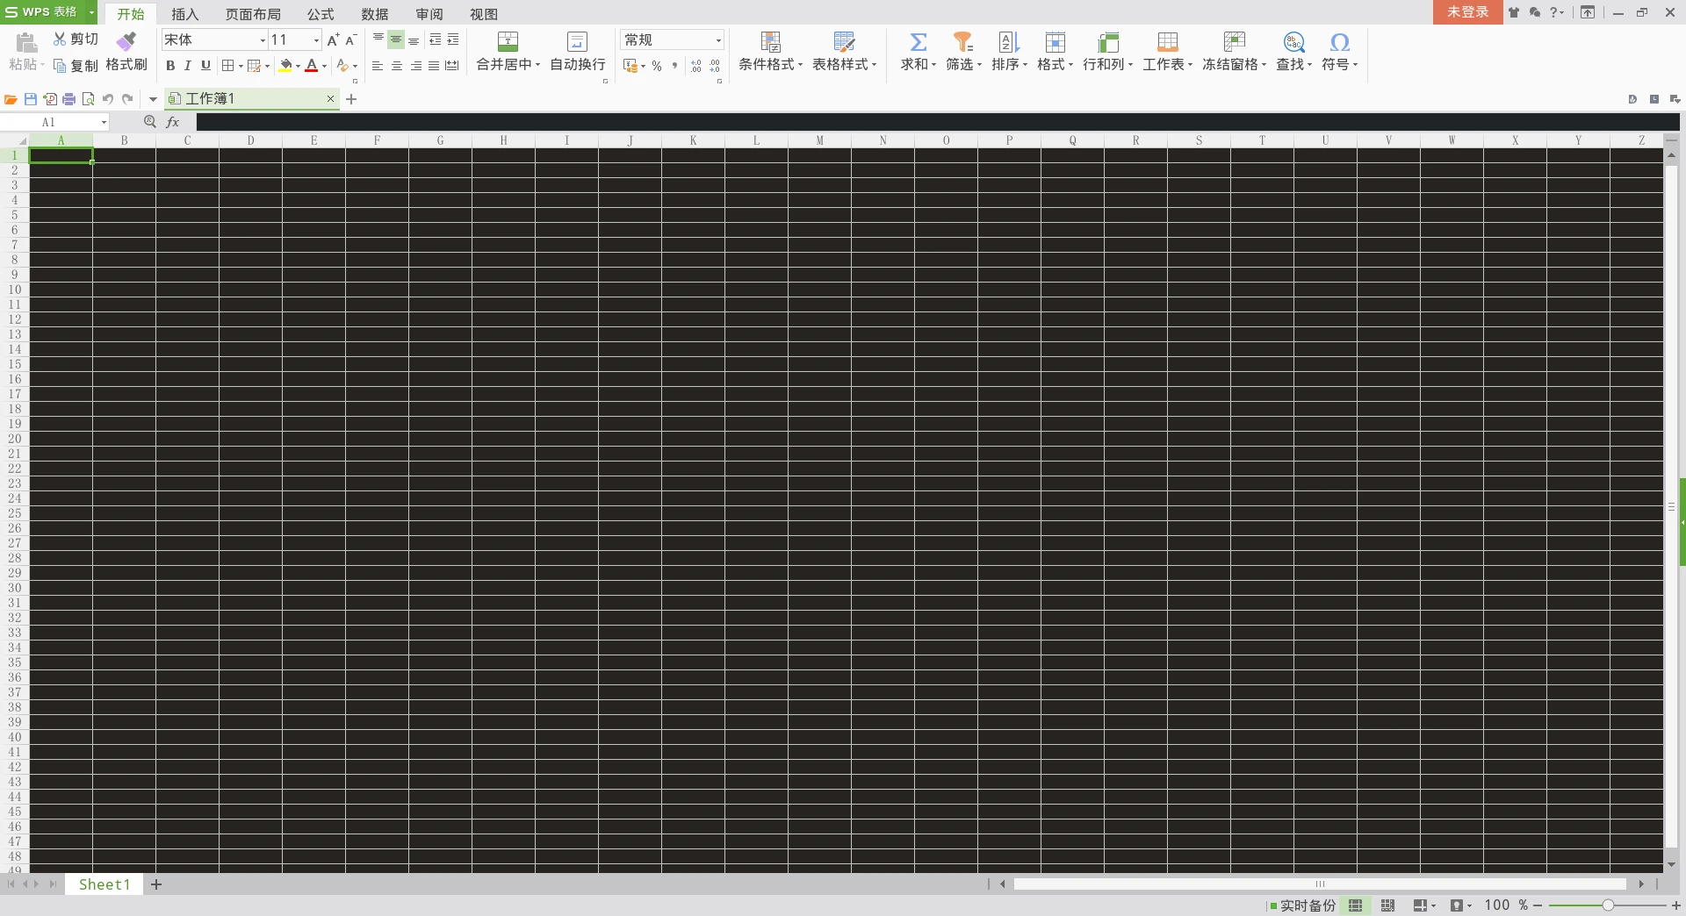Click the Save icon in quick access bar
Image resolution: width=1686 pixels, height=916 pixels.
[31, 99]
